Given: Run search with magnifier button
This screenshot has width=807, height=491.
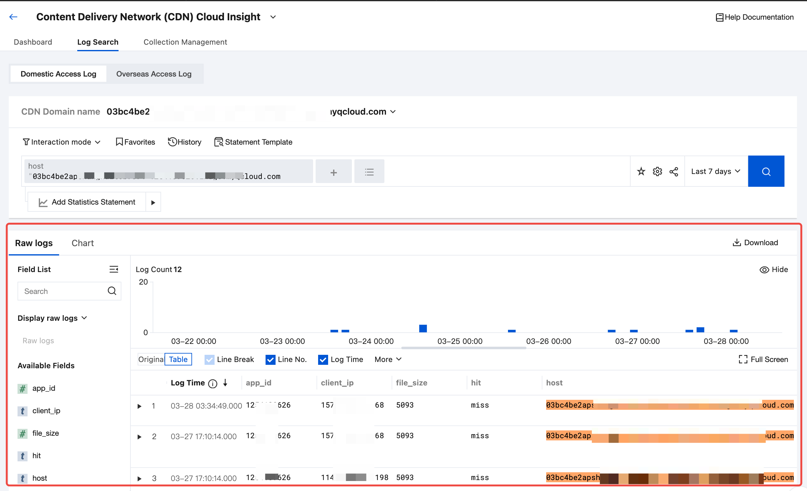Looking at the screenshot, I should 766,171.
